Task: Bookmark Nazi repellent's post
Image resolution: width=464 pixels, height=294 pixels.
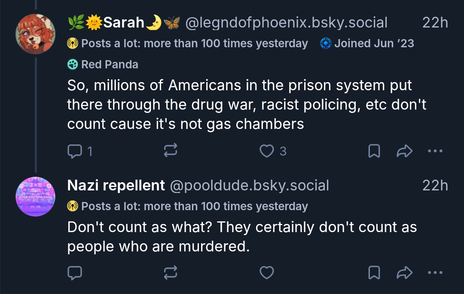Action: click(x=374, y=273)
